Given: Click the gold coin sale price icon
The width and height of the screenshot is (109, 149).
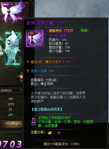Looking at the screenshot, I should (50, 133).
